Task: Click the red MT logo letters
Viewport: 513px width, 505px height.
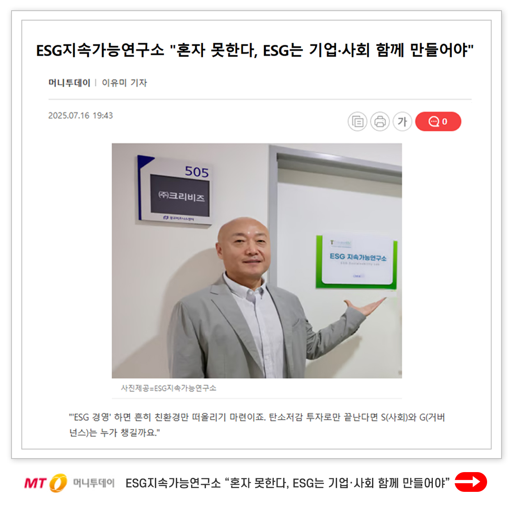Action: [36, 483]
